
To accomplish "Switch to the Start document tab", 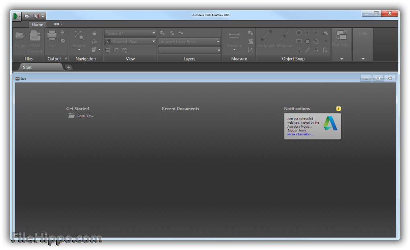I will [x=27, y=67].
